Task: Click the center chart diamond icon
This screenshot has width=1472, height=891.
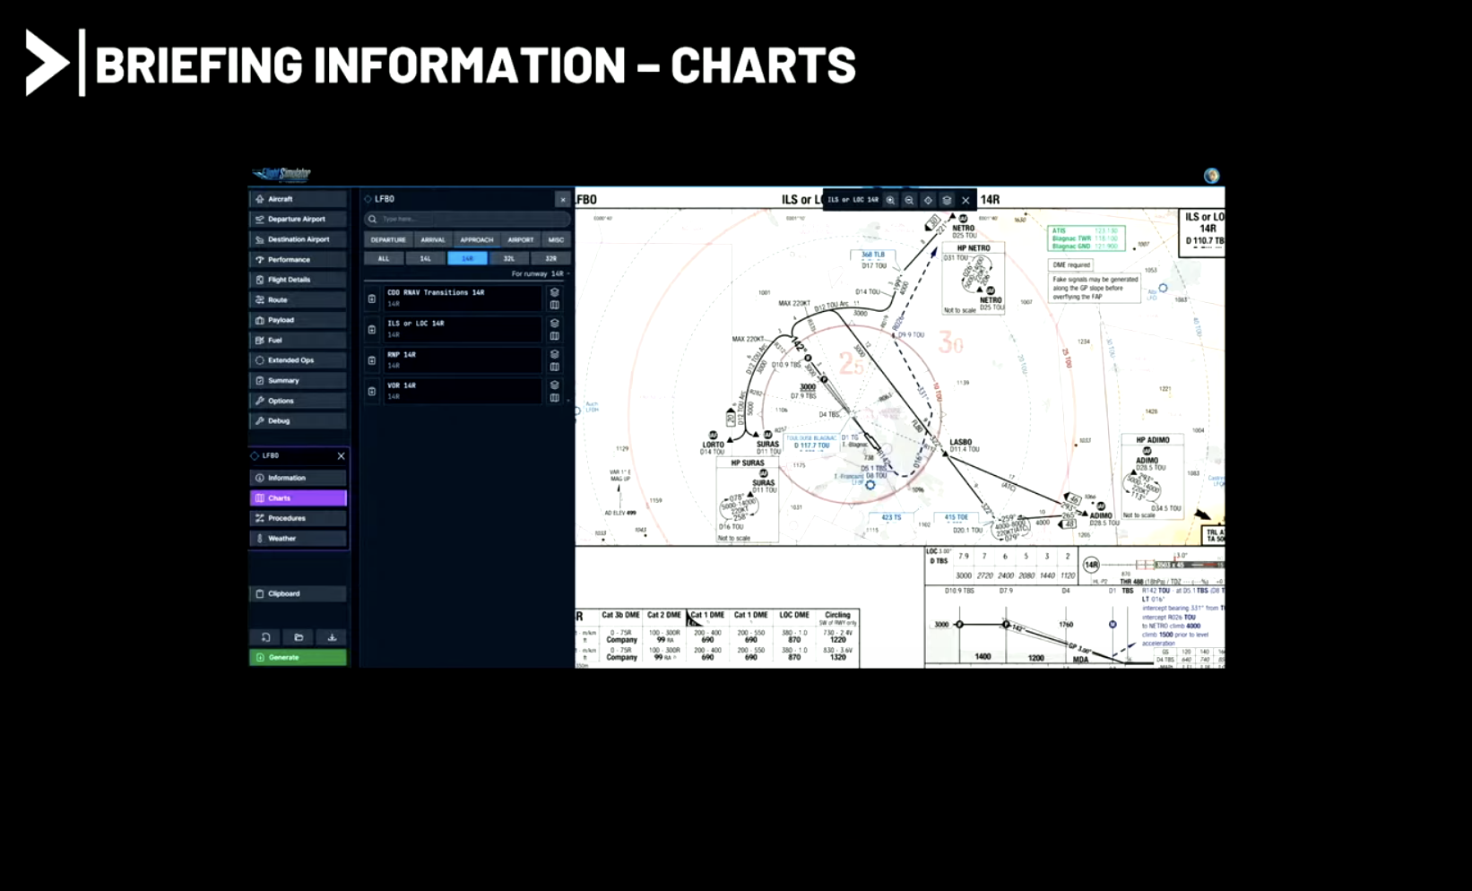Action: click(x=928, y=200)
